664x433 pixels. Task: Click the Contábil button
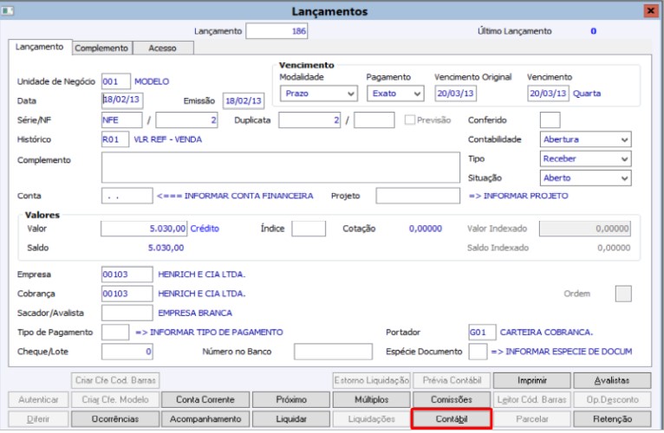[x=452, y=419]
